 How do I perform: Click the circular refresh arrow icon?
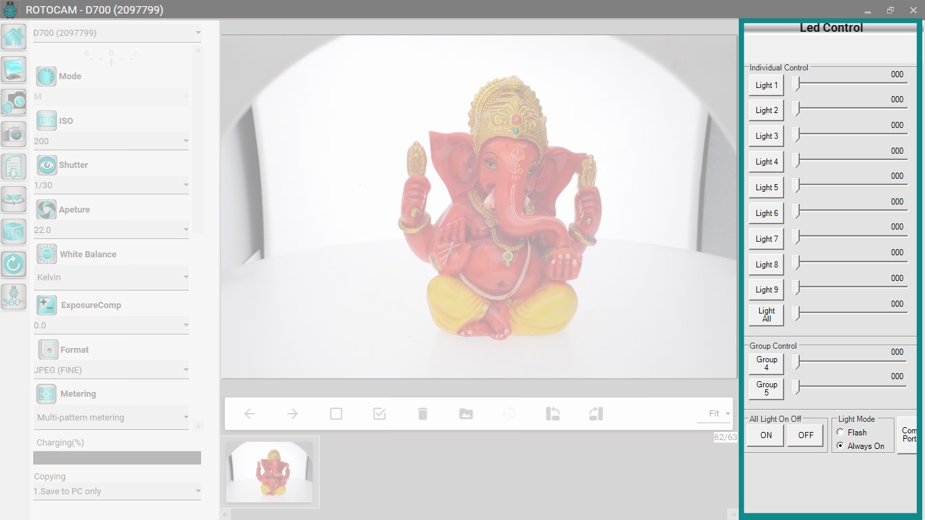(14, 264)
